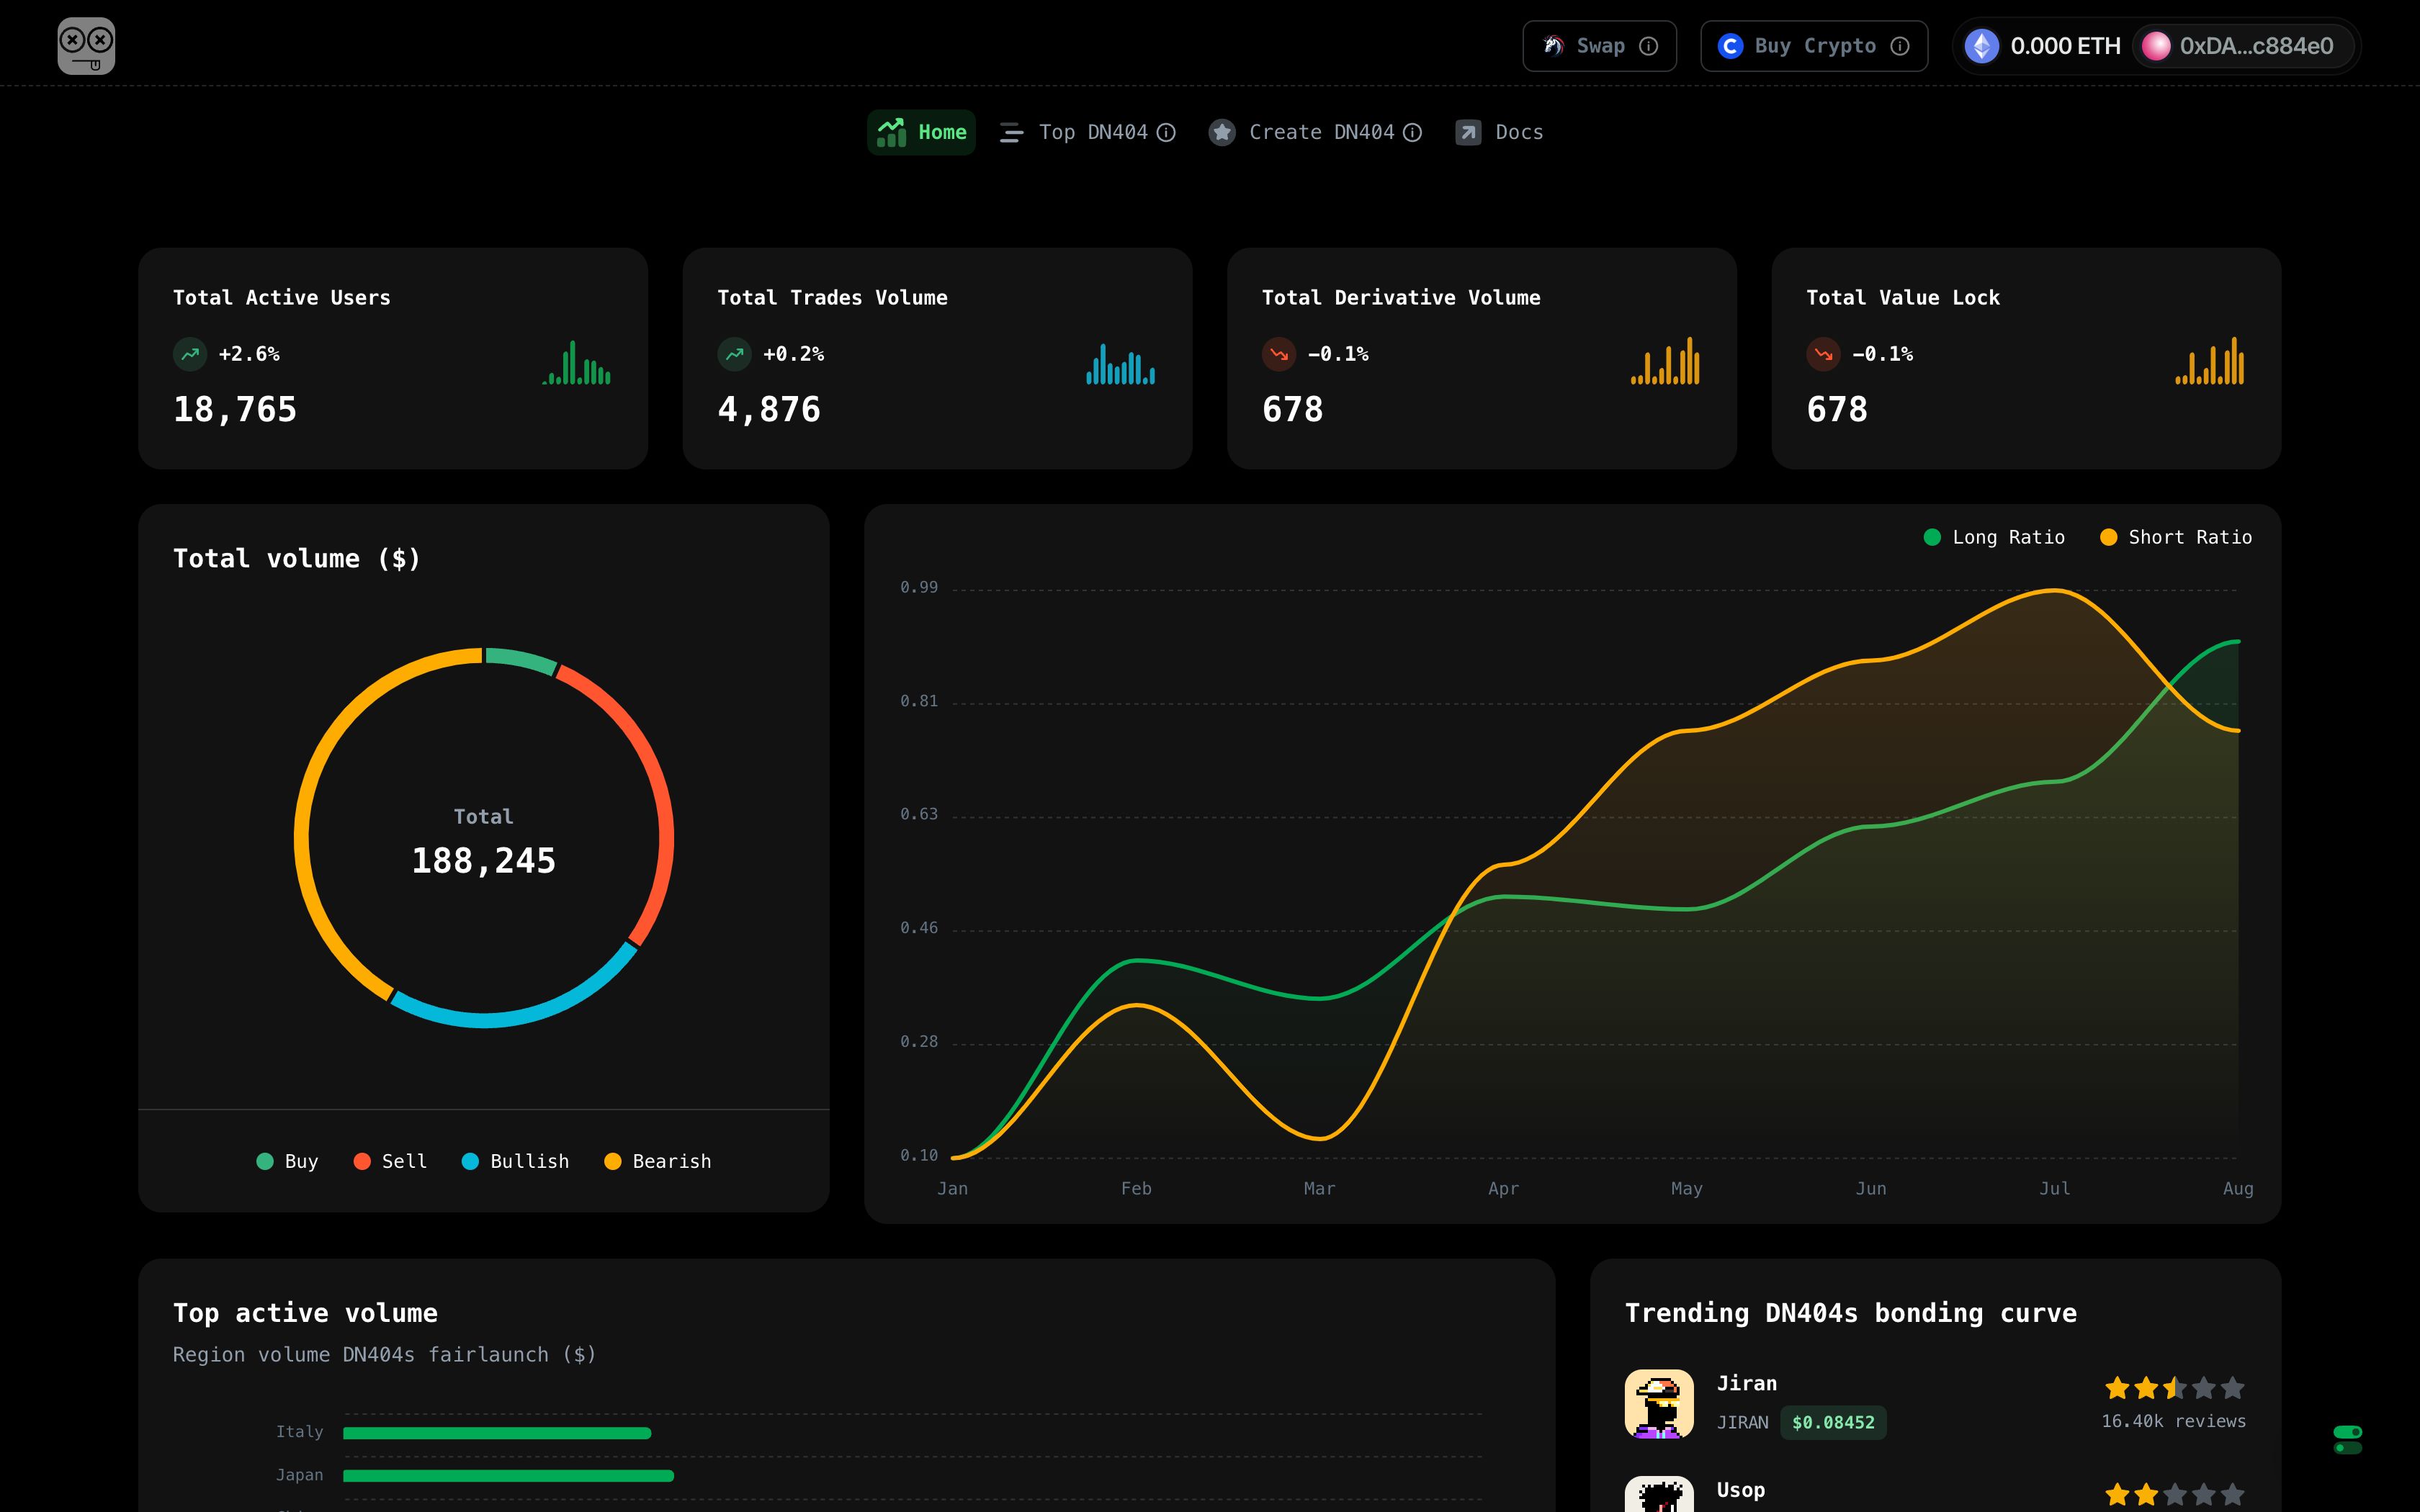The height and width of the screenshot is (1512, 2420).
Task: Click the Trending DN404s bonding curve heading
Action: (x=1851, y=1313)
